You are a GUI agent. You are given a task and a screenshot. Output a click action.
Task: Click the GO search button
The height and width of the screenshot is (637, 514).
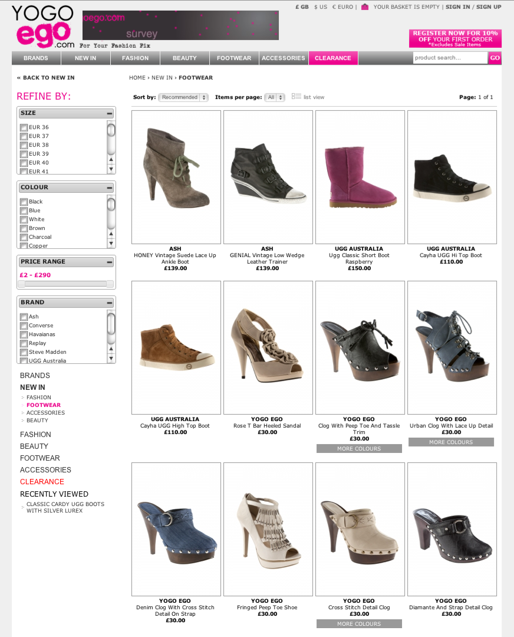tap(495, 58)
